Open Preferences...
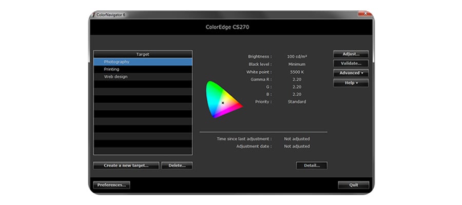This screenshot has width=462, height=205. (x=112, y=185)
